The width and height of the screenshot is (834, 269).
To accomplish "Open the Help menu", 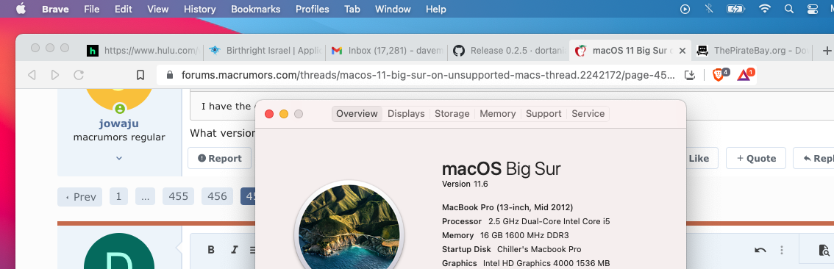I will (x=435, y=9).
